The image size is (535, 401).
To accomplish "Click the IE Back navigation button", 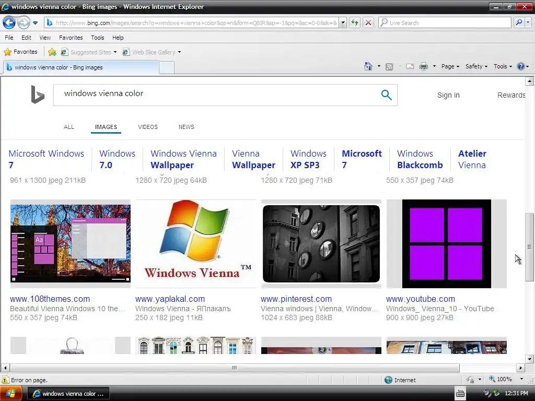I will click(9, 23).
